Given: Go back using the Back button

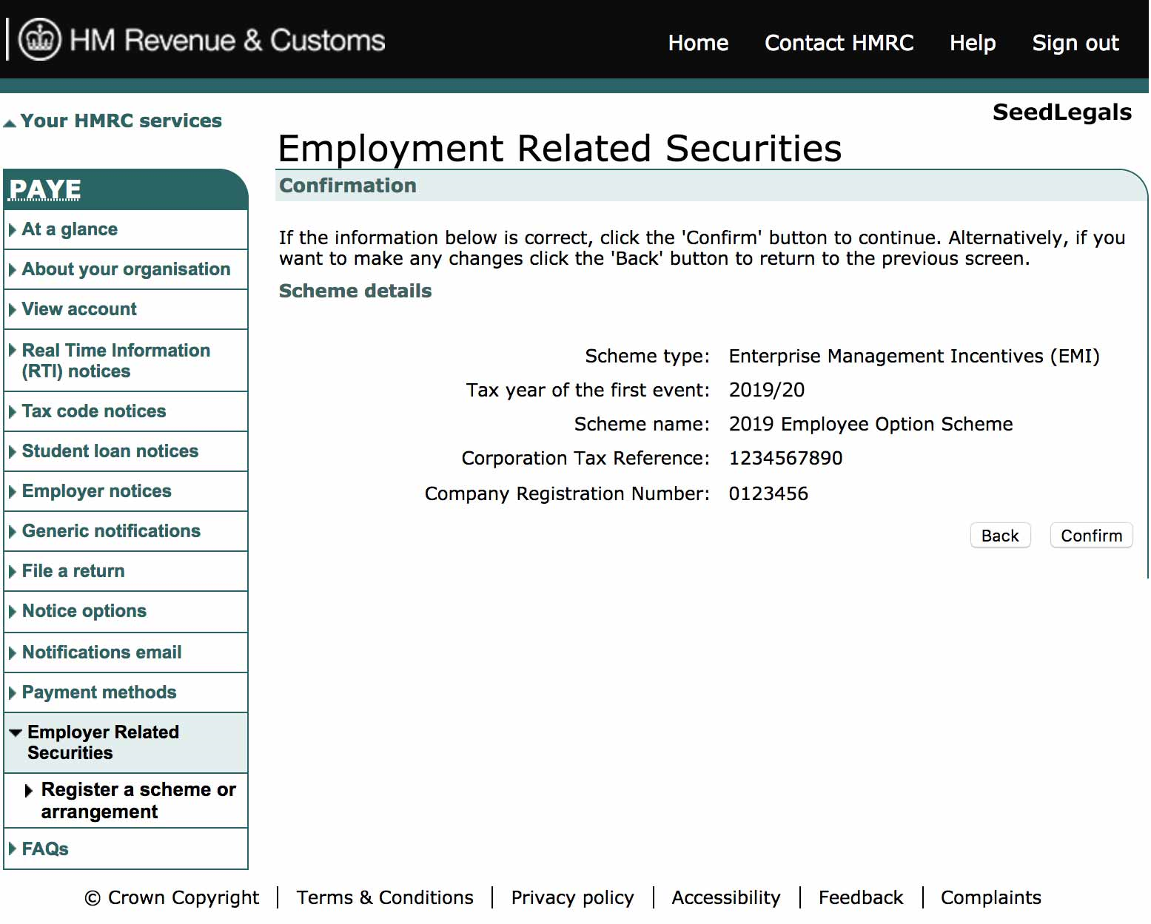Looking at the screenshot, I should pyautogui.click(x=999, y=536).
